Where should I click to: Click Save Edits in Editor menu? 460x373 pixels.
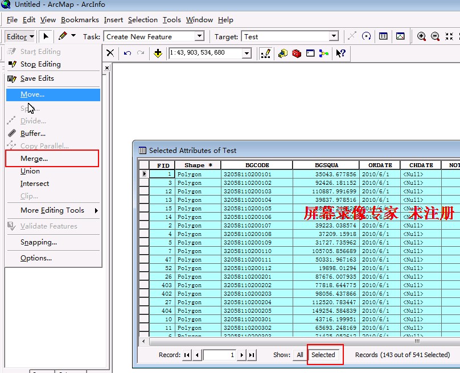tap(37, 78)
